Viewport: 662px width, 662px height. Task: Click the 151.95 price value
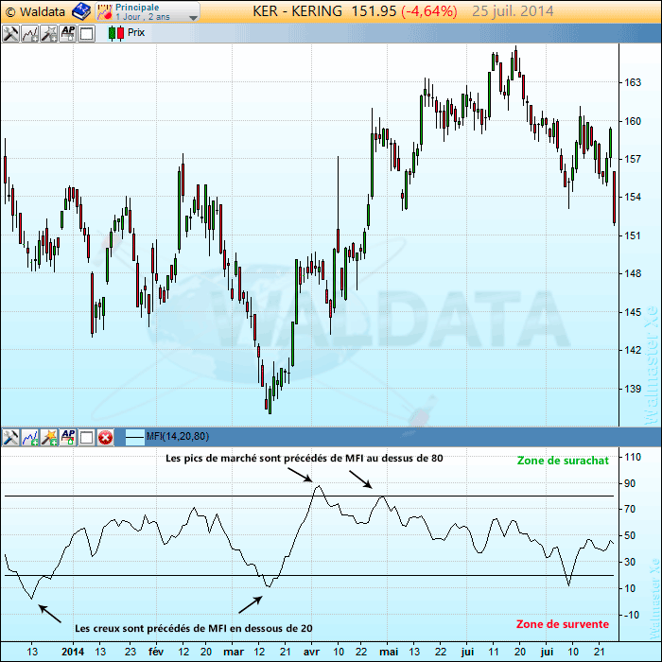point(375,11)
